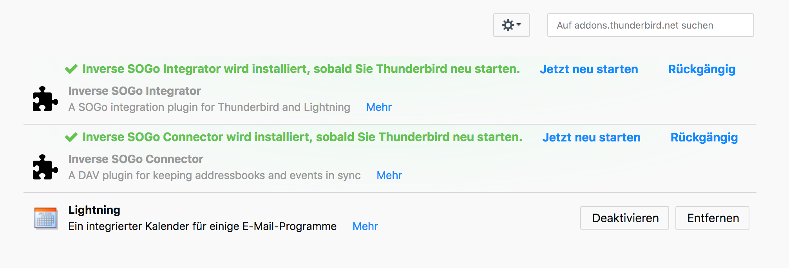Show more details for Inverse SOGo Integrator
This screenshot has width=789, height=268.
tap(379, 107)
